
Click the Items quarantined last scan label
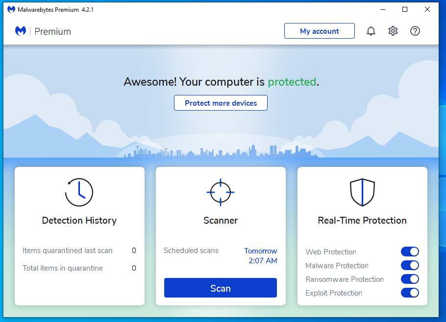[68, 251]
